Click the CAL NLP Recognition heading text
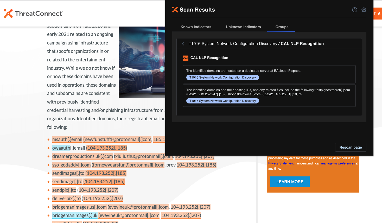The height and width of the screenshot is (223, 382). [x=209, y=58]
